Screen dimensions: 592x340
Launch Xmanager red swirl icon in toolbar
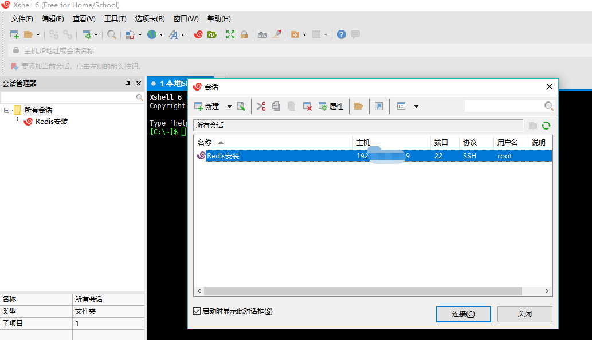[198, 34]
